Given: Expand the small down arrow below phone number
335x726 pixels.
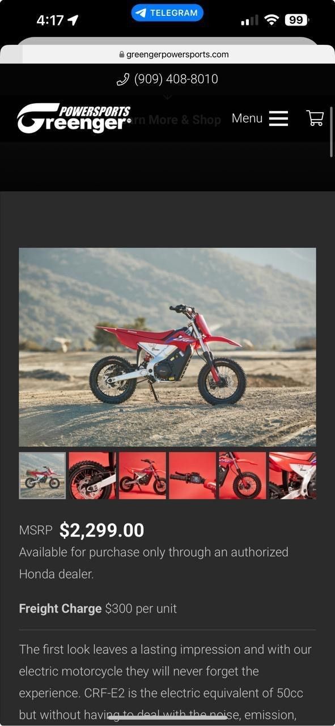Looking at the screenshot, I should pos(167,96).
